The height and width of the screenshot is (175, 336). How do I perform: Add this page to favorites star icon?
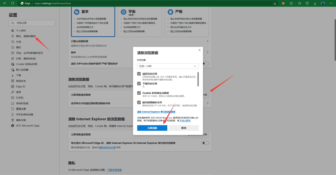tap(274, 3)
